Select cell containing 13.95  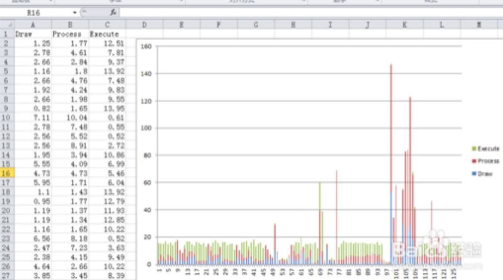coord(107,109)
